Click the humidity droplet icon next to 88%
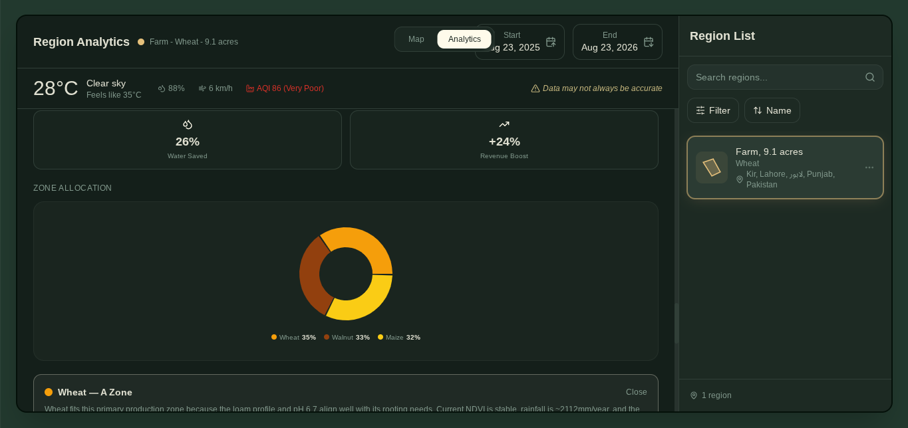This screenshot has height=428, width=908. (x=162, y=88)
